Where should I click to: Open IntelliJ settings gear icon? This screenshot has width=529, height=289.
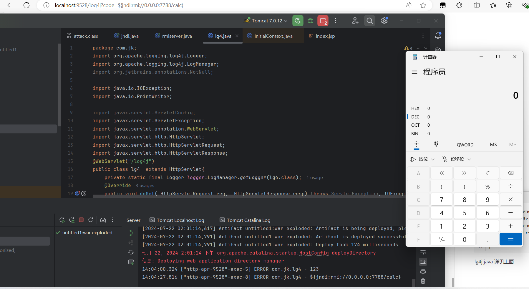384,21
